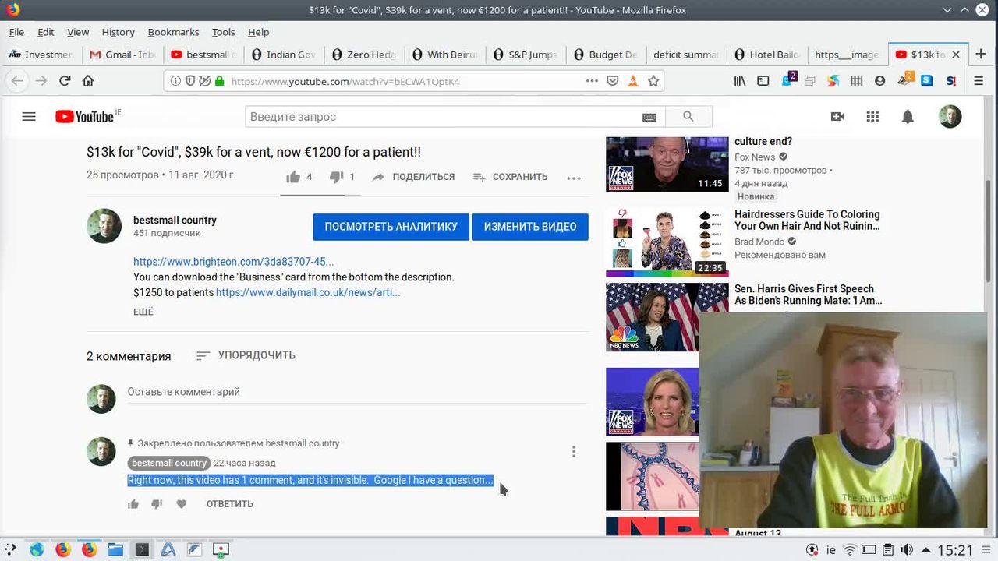The width and height of the screenshot is (998, 561).
Task: Open the pinned comment's three-dot menu
Action: tap(574, 452)
